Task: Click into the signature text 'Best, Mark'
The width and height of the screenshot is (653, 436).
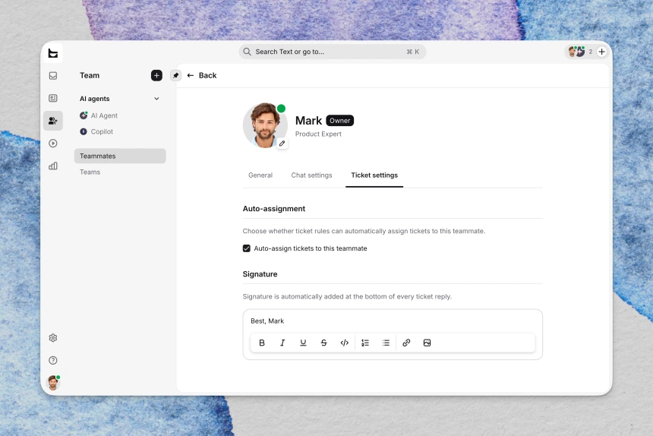Action: click(267, 321)
